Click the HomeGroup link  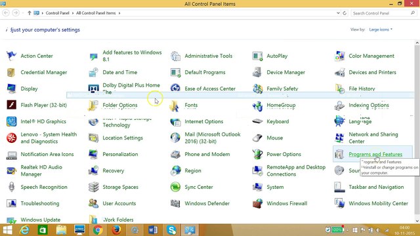coord(281,105)
